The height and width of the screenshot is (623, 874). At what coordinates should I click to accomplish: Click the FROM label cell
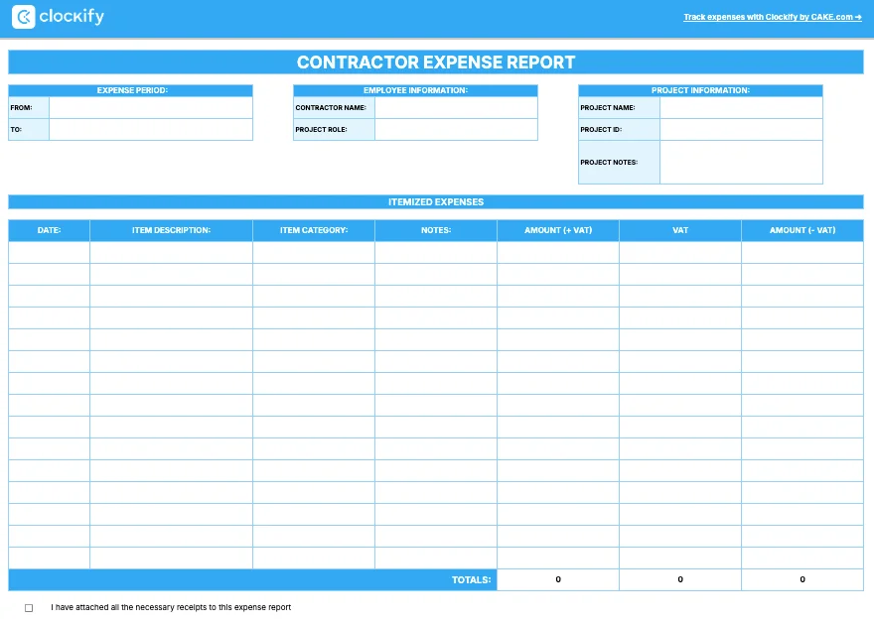29,107
